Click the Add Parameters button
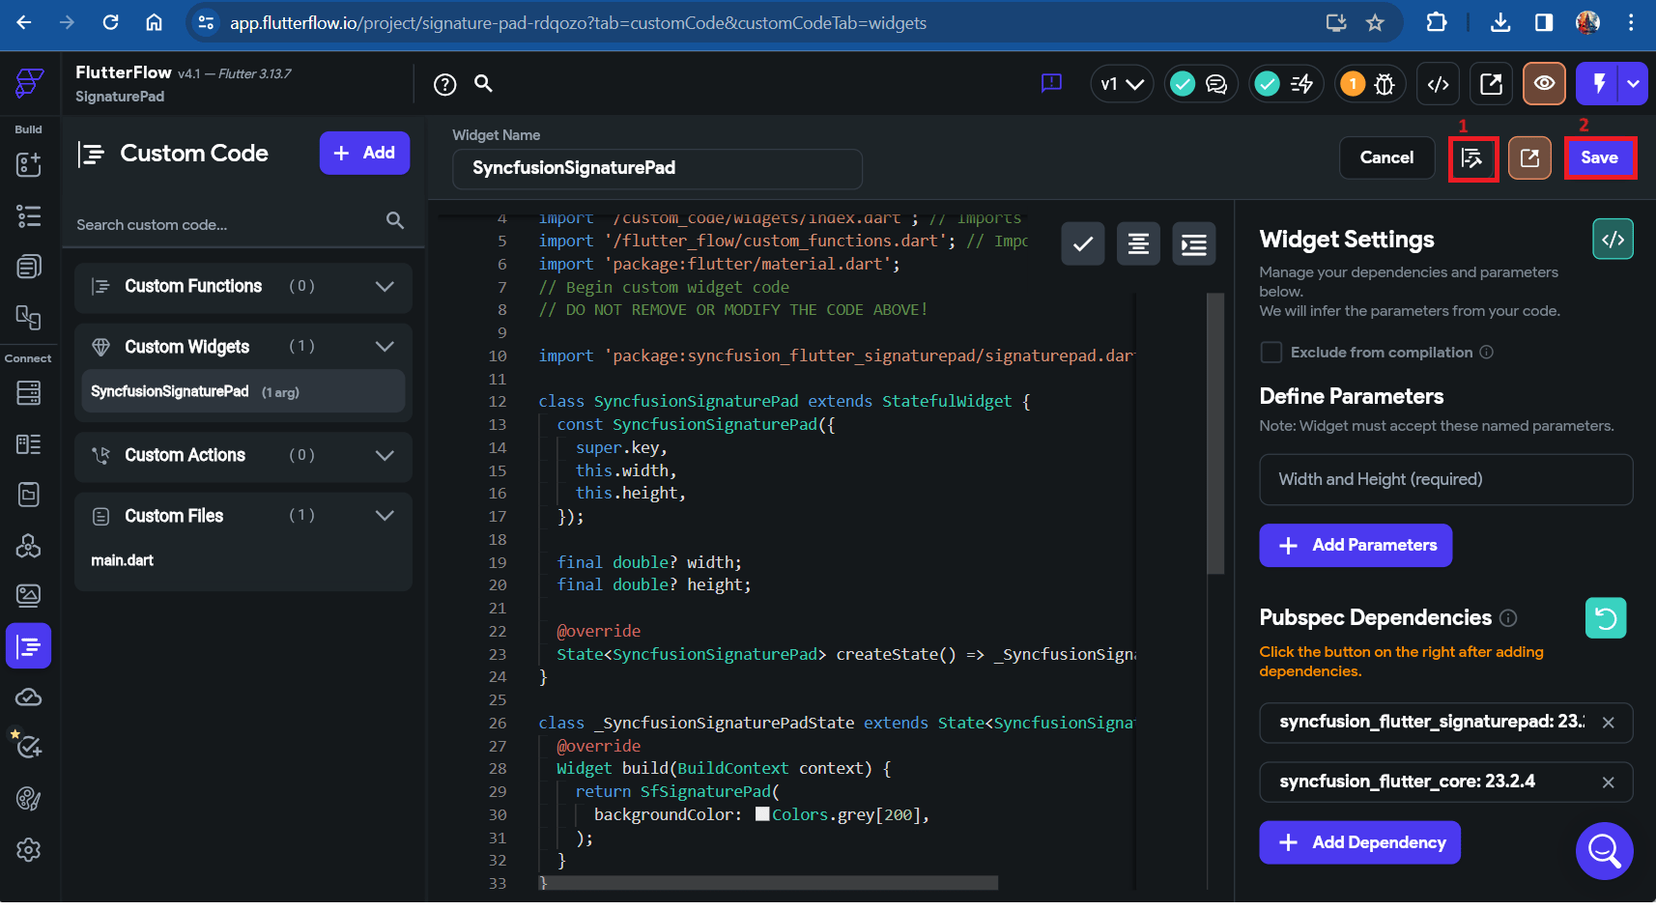The image size is (1656, 910). click(x=1356, y=546)
